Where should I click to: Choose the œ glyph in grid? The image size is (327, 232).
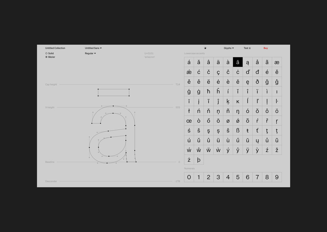coord(189,121)
